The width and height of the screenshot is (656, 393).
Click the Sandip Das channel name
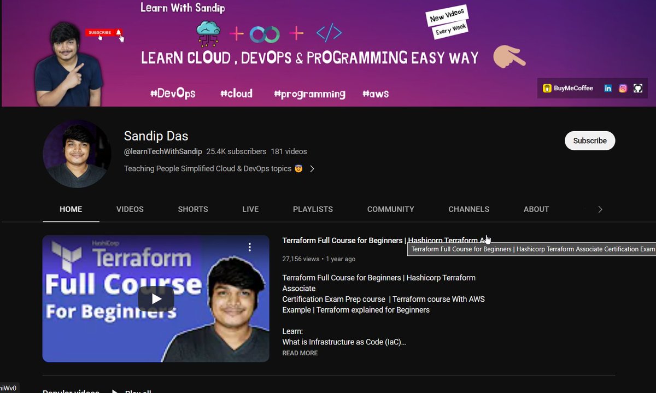[156, 136]
